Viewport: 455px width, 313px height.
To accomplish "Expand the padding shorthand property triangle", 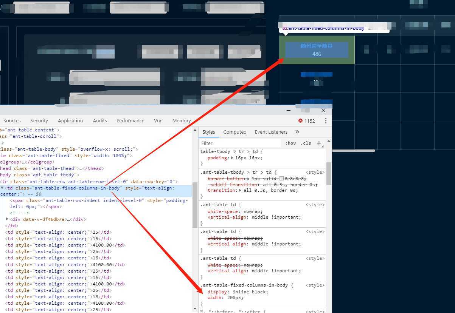I will click(x=232, y=158).
